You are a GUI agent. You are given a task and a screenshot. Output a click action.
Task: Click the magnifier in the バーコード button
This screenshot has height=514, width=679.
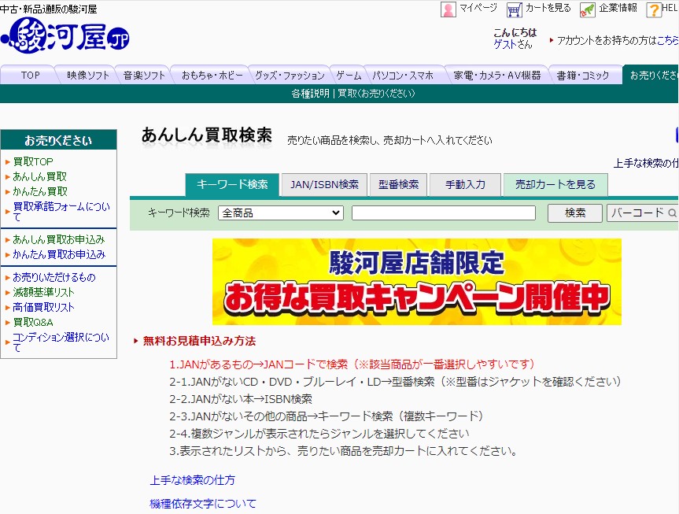(x=672, y=213)
